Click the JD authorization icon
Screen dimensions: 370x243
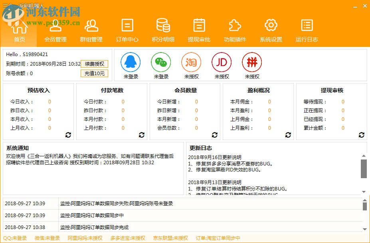[221, 62]
